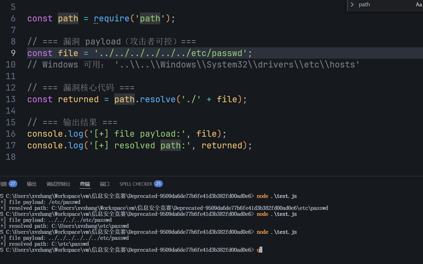This screenshot has height=264, width=423.
Task: Switch to the 输出 output tab
Action: tap(32, 184)
